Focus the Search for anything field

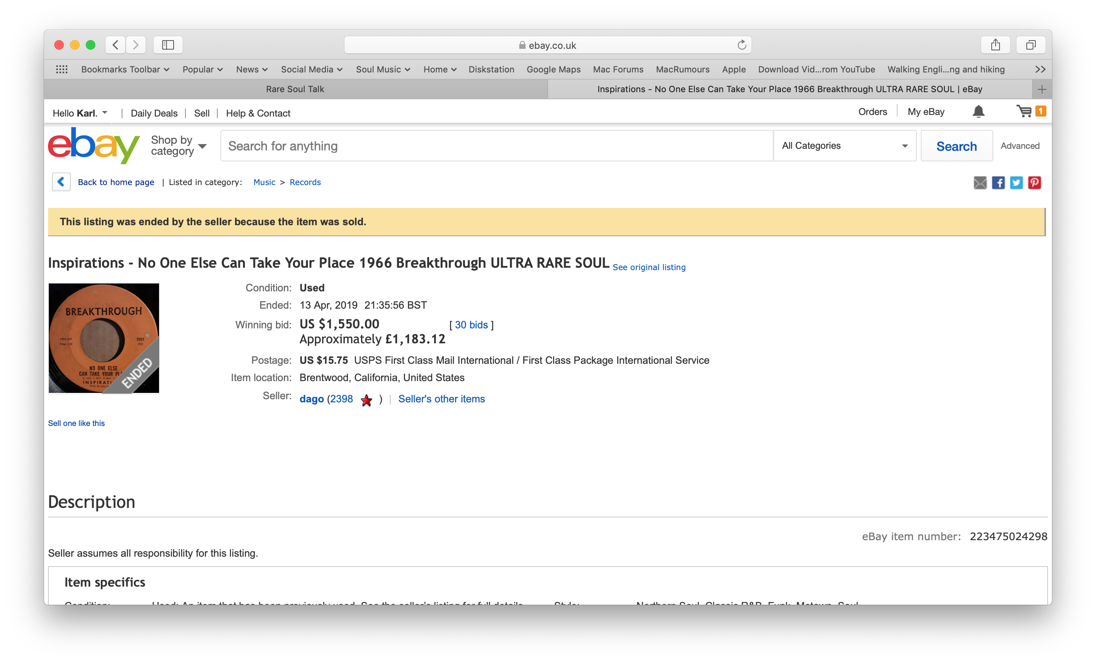(496, 146)
